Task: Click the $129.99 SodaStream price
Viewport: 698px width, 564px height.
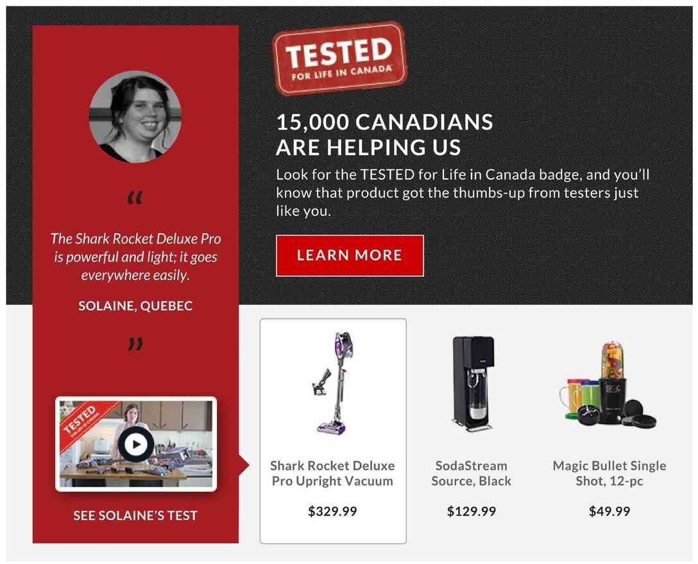Action: click(x=472, y=511)
